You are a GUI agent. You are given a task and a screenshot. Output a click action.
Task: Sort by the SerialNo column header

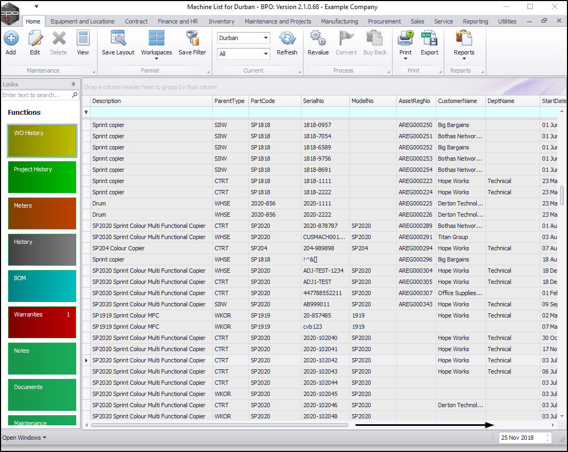313,101
